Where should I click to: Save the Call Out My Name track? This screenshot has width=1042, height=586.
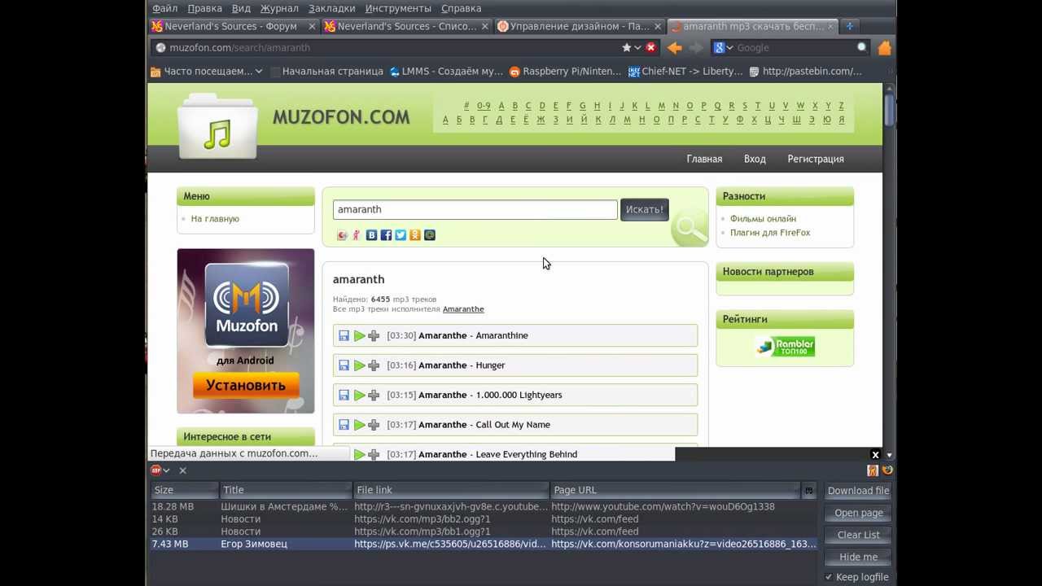click(344, 425)
